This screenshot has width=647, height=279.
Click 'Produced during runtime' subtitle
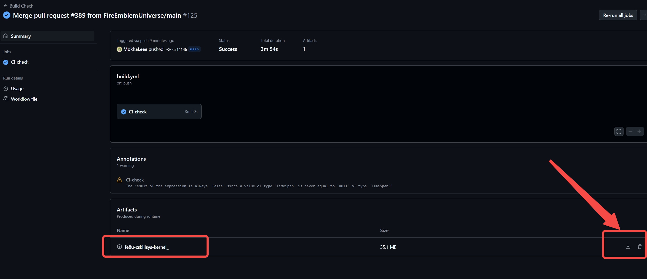tap(138, 216)
